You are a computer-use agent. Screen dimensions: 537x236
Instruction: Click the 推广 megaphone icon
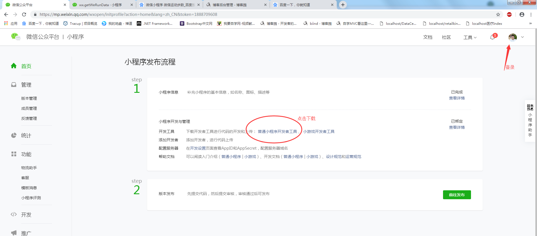point(14,233)
